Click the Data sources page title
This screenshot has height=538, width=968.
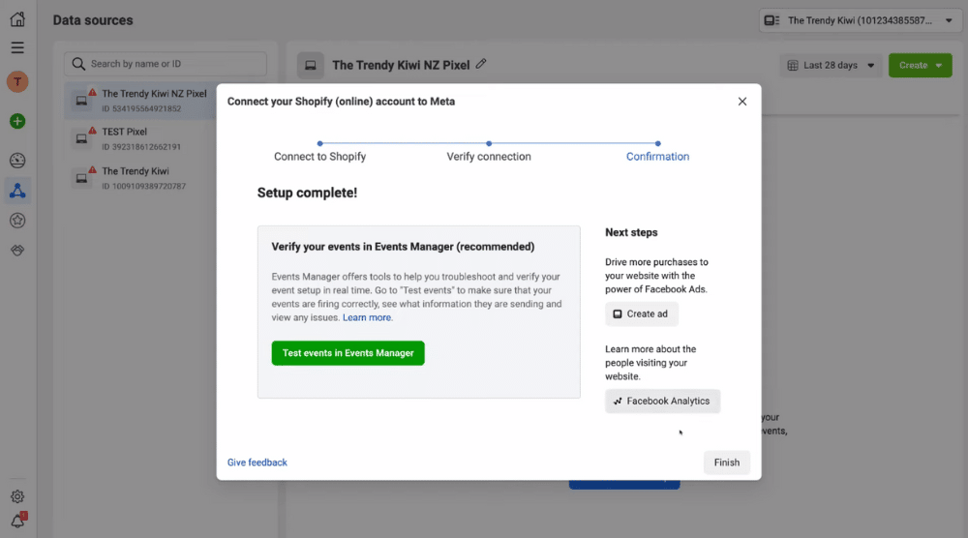pyautogui.click(x=93, y=19)
